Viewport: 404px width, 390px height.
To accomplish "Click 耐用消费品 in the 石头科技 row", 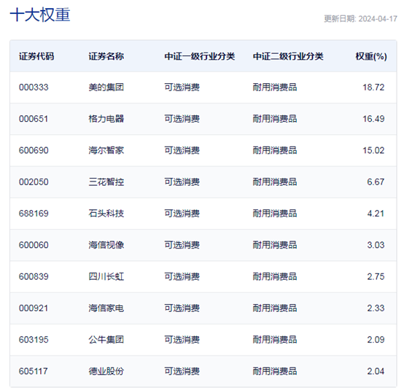I will point(275,214).
